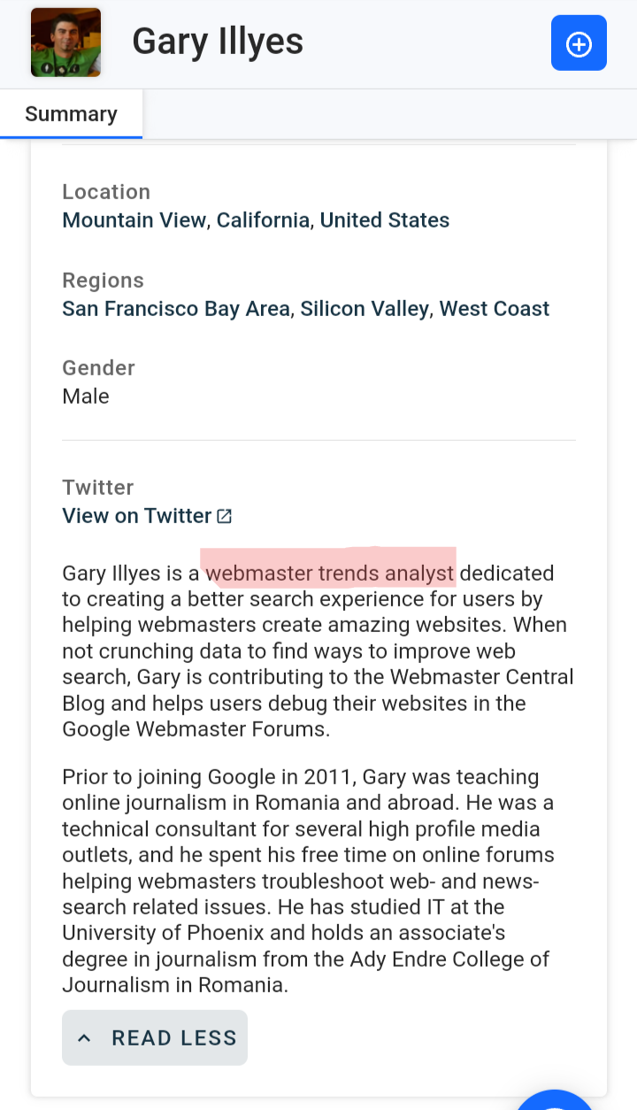Open San Francisco Bay Area region
This screenshot has width=637, height=1110.
(x=176, y=308)
